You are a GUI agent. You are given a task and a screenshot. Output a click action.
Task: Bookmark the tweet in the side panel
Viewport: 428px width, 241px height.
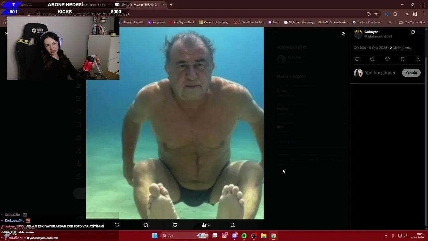[403, 59]
